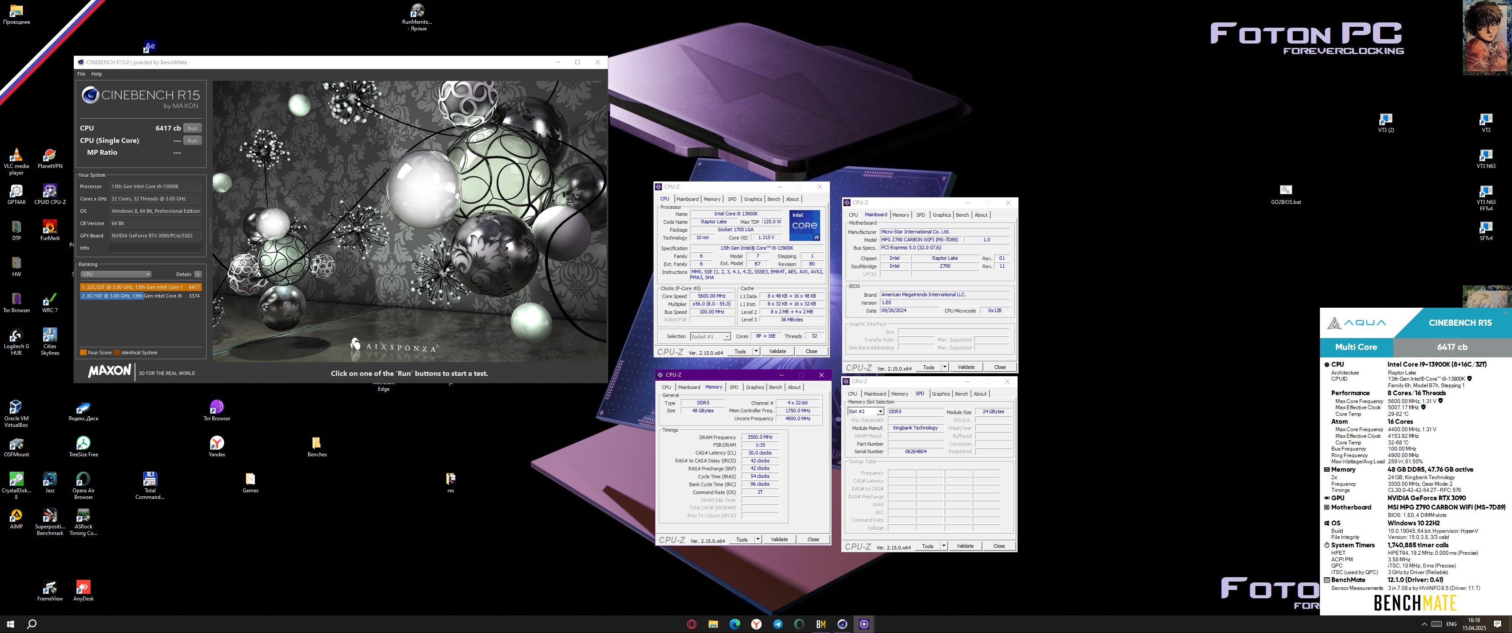Select About tab in CPU-Z SPD window
Screen dimensions: 1512x633
click(x=980, y=394)
